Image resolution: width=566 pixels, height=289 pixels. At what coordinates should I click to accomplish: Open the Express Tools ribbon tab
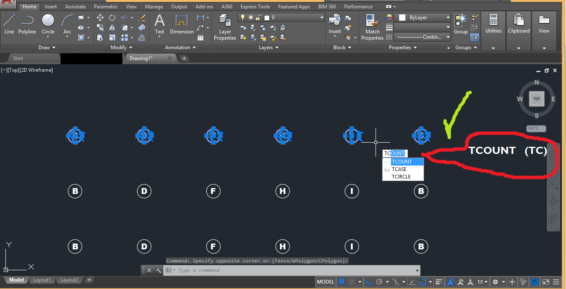(x=255, y=6)
